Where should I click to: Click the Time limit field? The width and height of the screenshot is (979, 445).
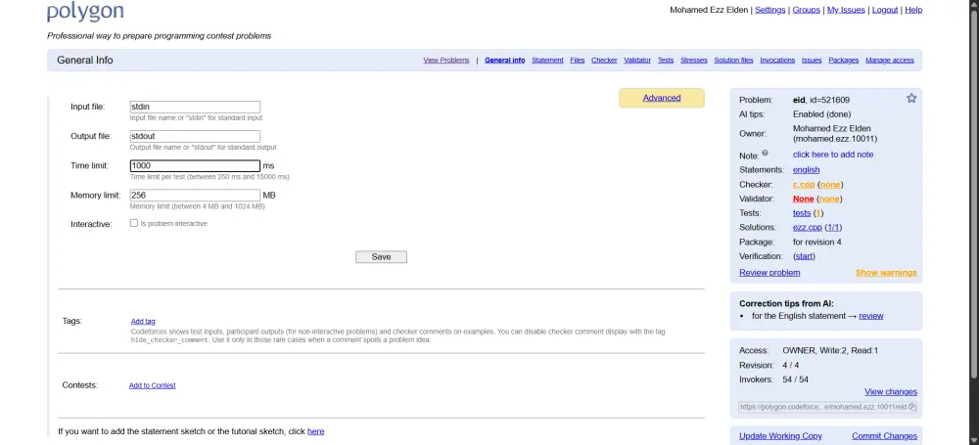195,166
